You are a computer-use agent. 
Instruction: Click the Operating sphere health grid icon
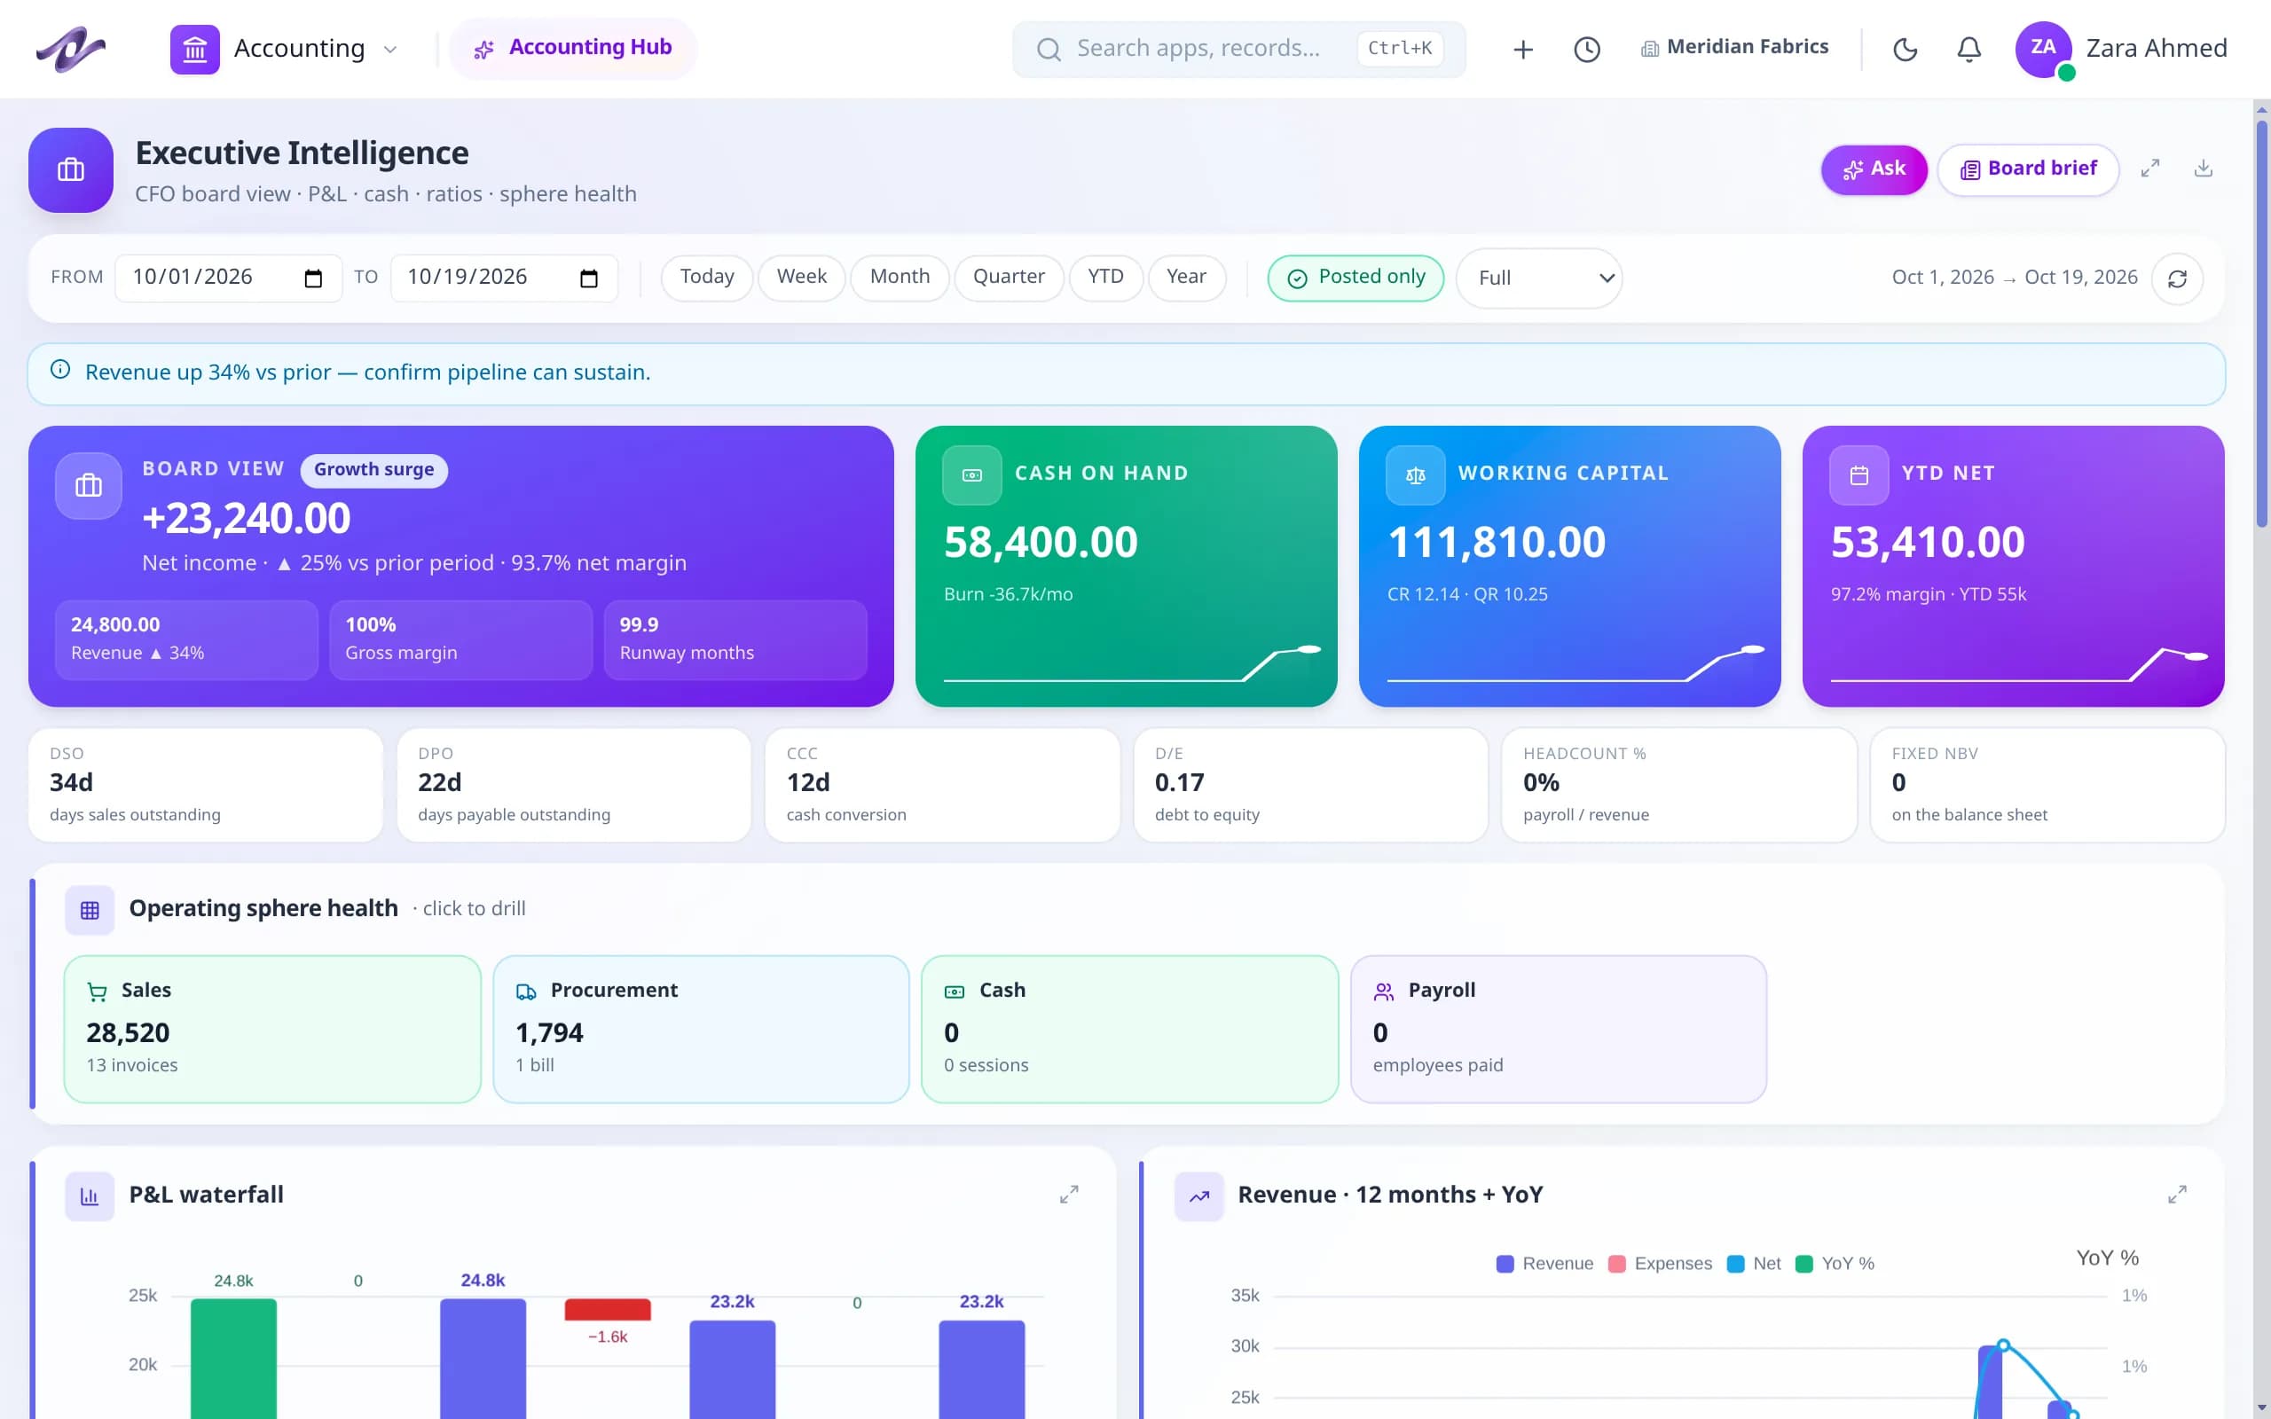pyautogui.click(x=89, y=909)
